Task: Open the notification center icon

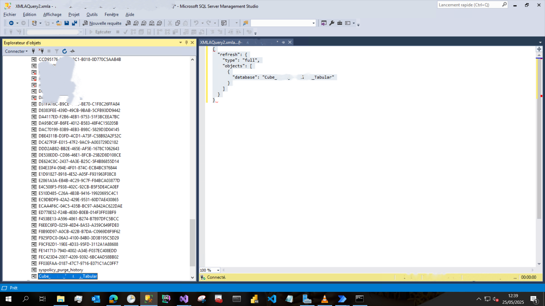Action: coord(534,299)
